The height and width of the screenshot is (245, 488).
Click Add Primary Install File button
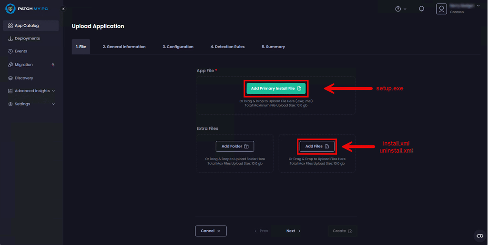pos(276,88)
